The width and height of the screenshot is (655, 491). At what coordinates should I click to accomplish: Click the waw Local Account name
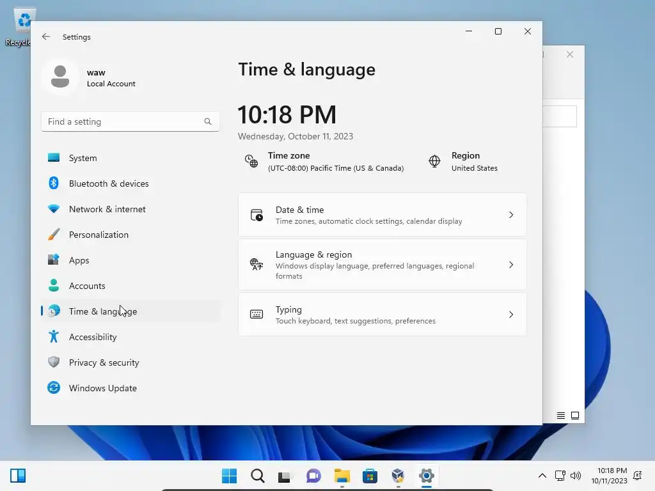(111, 77)
